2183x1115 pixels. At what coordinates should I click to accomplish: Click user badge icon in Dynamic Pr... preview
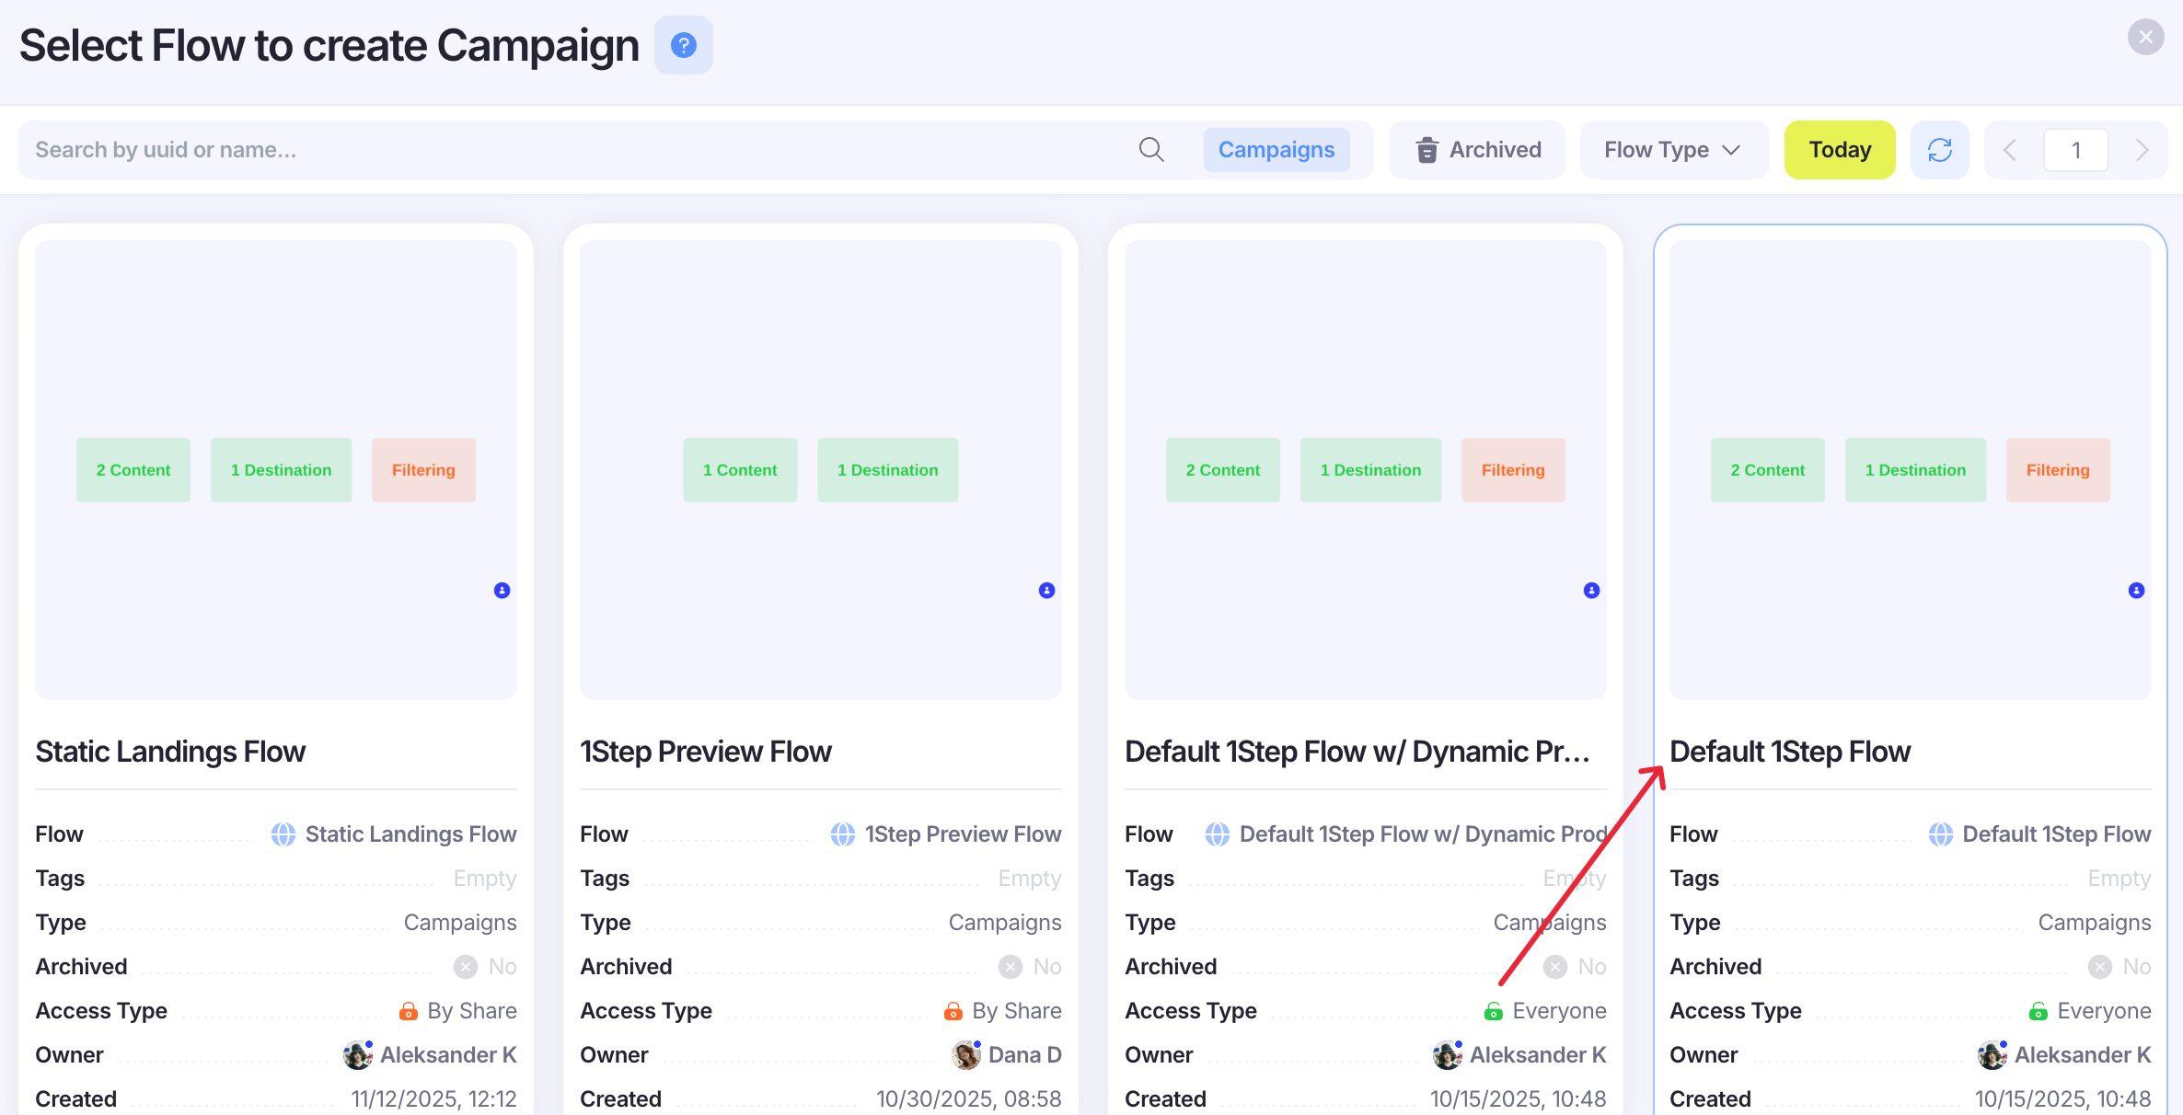coord(1591,591)
